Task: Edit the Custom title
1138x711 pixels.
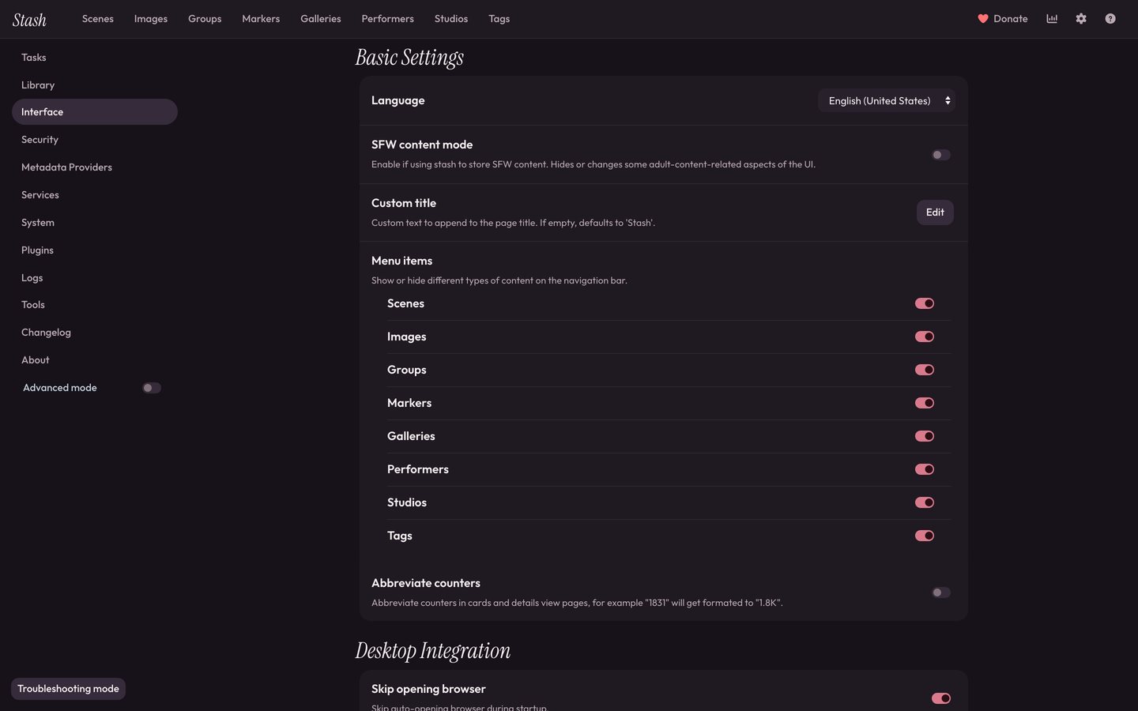Action: (x=935, y=213)
